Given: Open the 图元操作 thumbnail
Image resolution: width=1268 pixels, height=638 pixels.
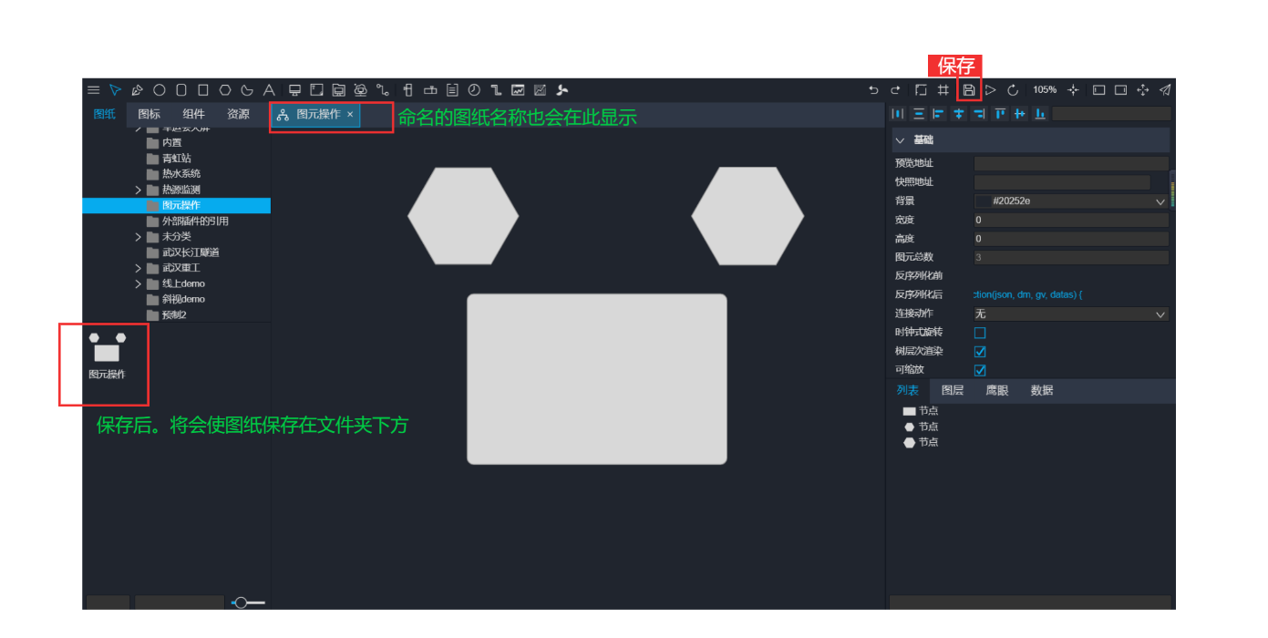Looking at the screenshot, I should (107, 354).
